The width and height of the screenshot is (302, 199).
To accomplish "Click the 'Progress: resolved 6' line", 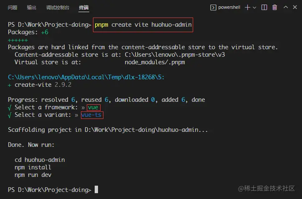I will coord(106,100).
